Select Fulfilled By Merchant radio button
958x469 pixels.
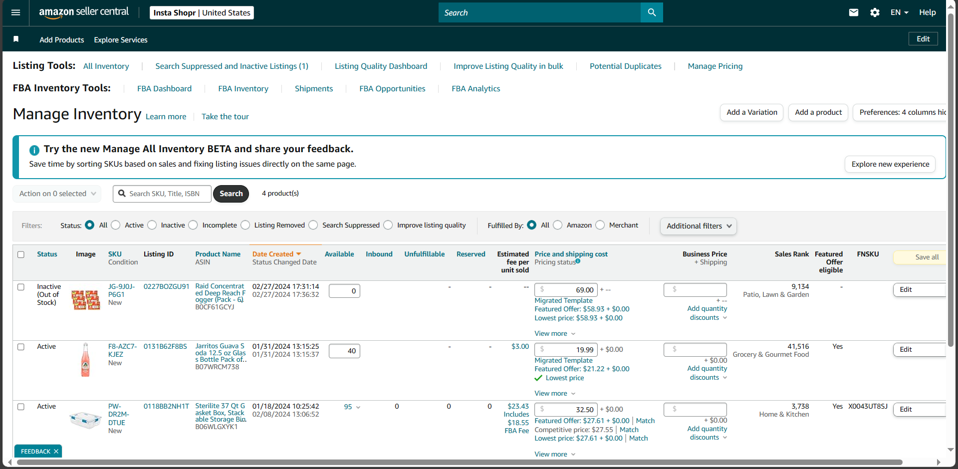(600, 225)
